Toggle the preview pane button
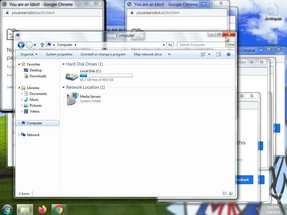The width and height of the screenshot is (287, 215). coord(219,54)
